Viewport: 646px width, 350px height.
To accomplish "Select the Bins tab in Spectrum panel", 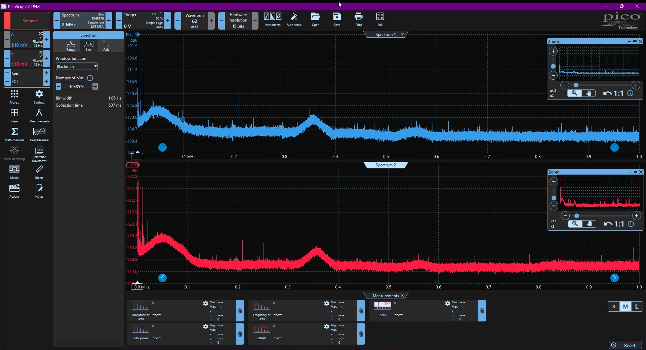I will coord(88,46).
